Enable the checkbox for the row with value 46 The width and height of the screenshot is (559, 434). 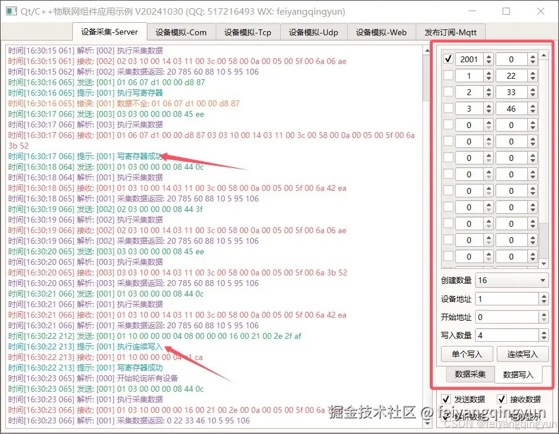point(448,108)
